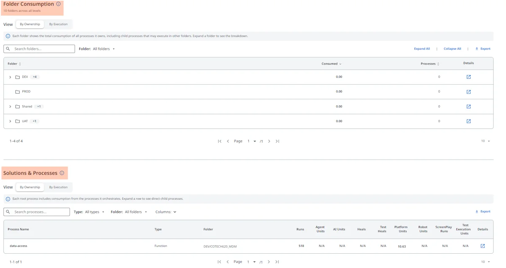506x268 pixels.
Task: Click the info icon beside Folder Consumption heading
Action: (x=58, y=4)
